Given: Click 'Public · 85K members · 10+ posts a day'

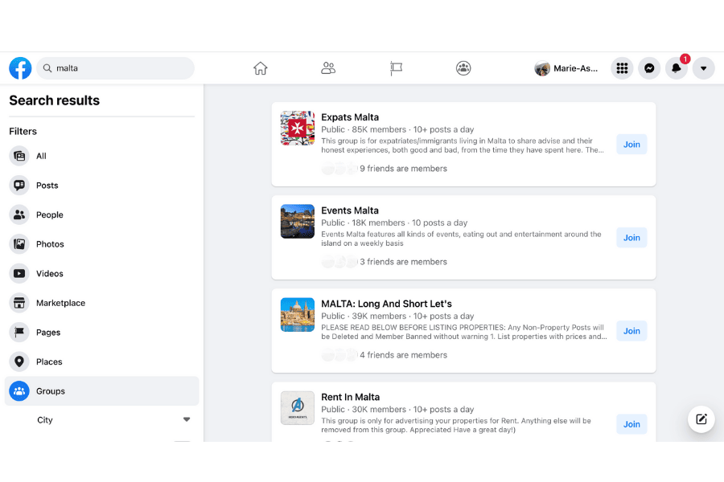Looking at the screenshot, I should [397, 129].
